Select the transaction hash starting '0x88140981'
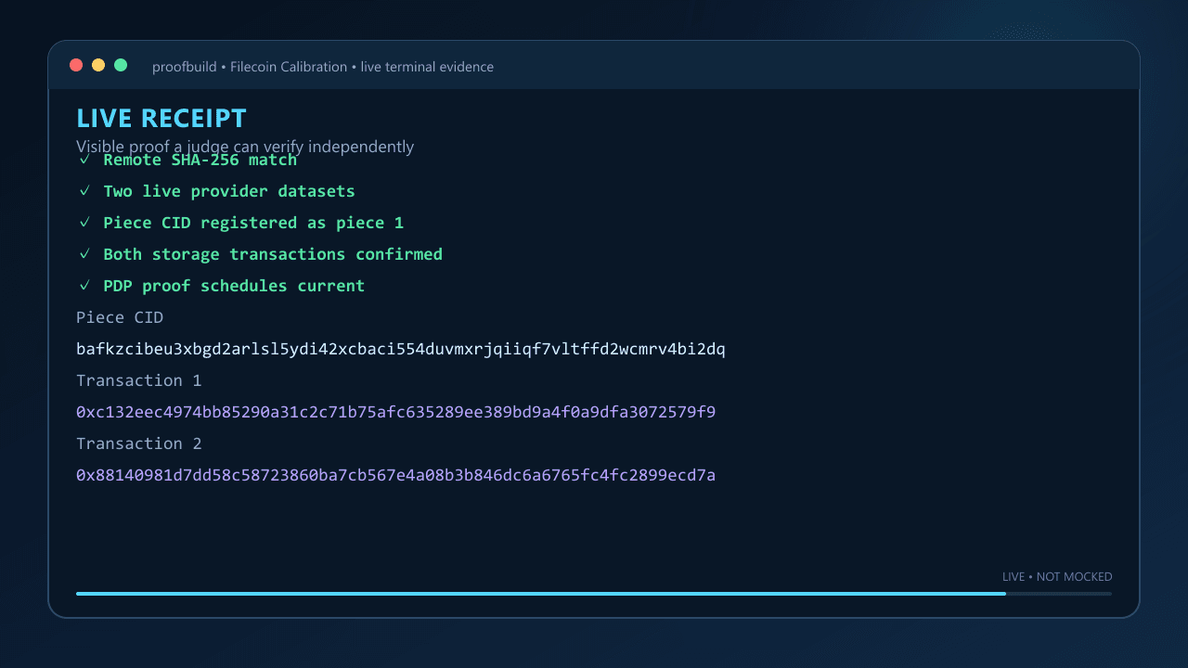Screen dimensions: 1188x668 pos(395,475)
